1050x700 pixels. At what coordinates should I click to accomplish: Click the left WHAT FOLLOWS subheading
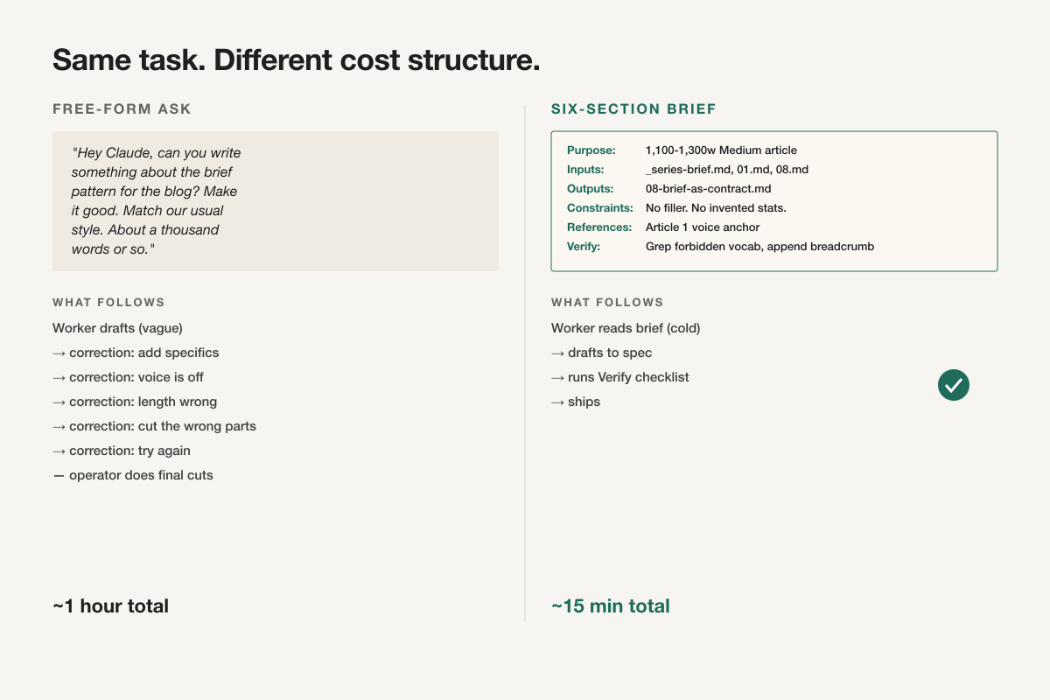coord(108,303)
